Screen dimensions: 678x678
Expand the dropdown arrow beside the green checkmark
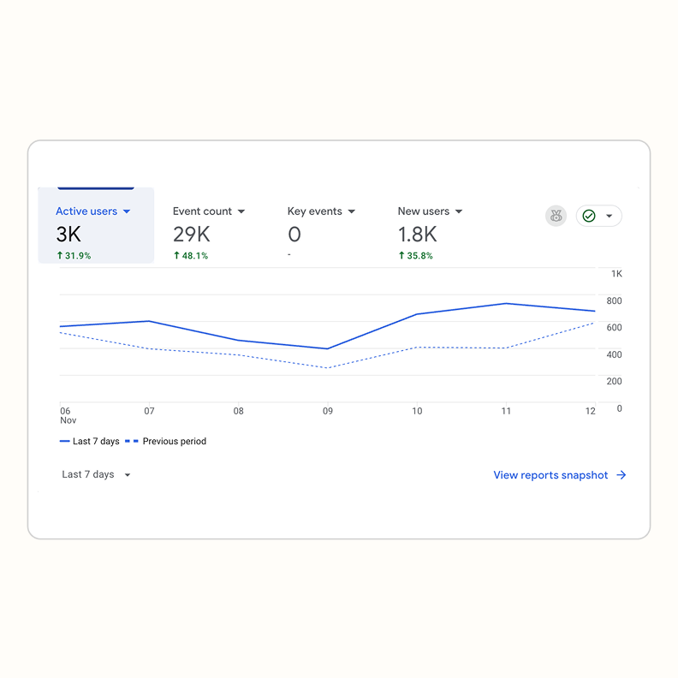(x=610, y=217)
